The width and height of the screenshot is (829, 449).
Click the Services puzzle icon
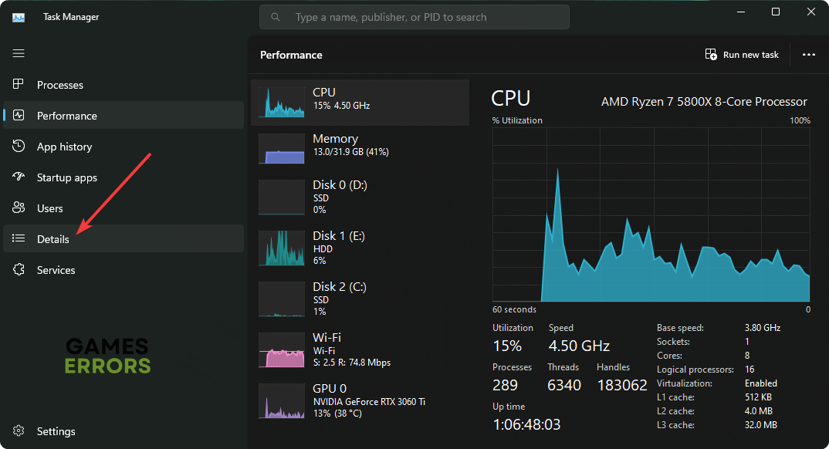coord(19,270)
